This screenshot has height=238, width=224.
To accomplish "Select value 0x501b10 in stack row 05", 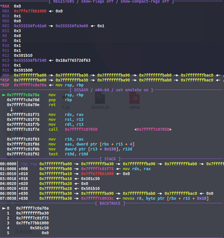I will click(x=90, y=189).
